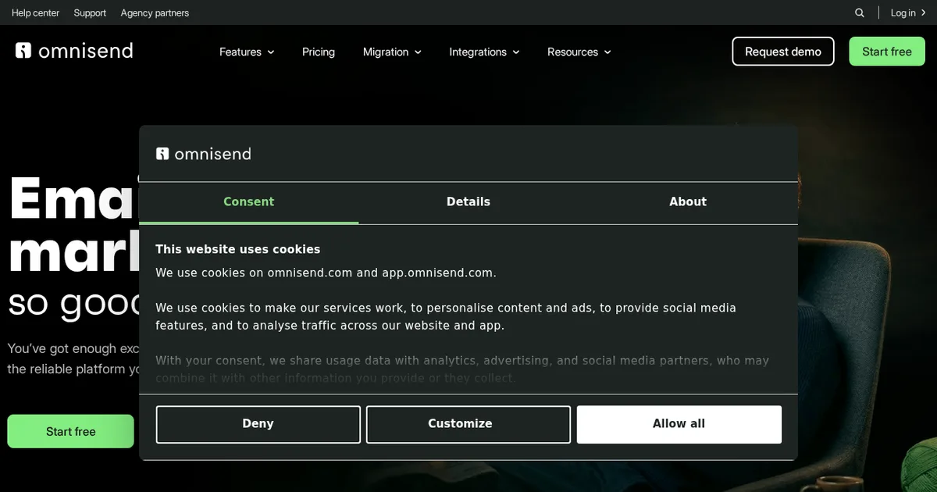The image size is (937, 492).
Task: Open the Support link
Action: click(90, 12)
